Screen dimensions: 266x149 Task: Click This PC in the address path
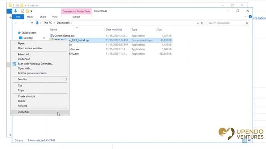[47, 23]
